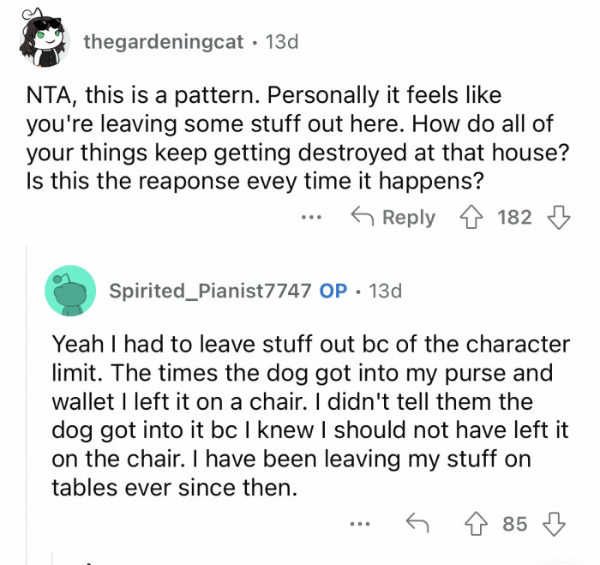Upvote thegardeningcat's comment
Image resolution: width=600 pixels, height=565 pixels.
(470, 218)
